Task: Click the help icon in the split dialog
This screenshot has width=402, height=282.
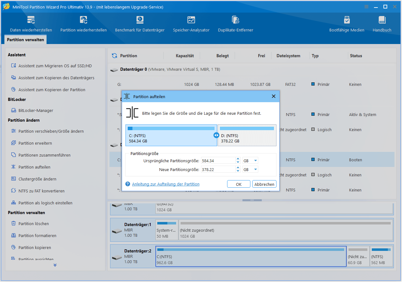Action: click(x=128, y=184)
